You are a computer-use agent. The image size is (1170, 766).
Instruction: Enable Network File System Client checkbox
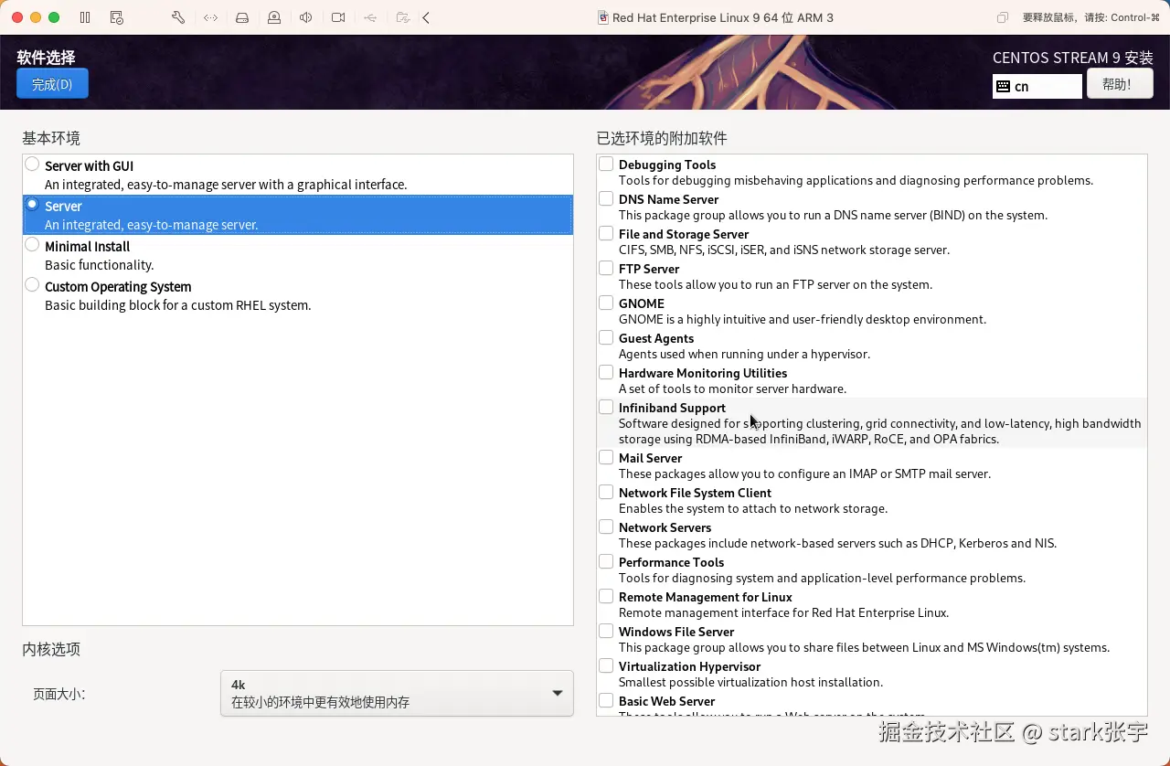[x=606, y=492]
